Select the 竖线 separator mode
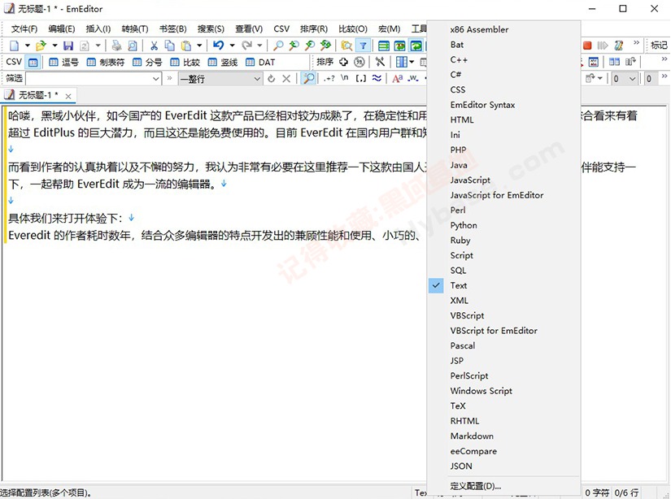 point(223,63)
